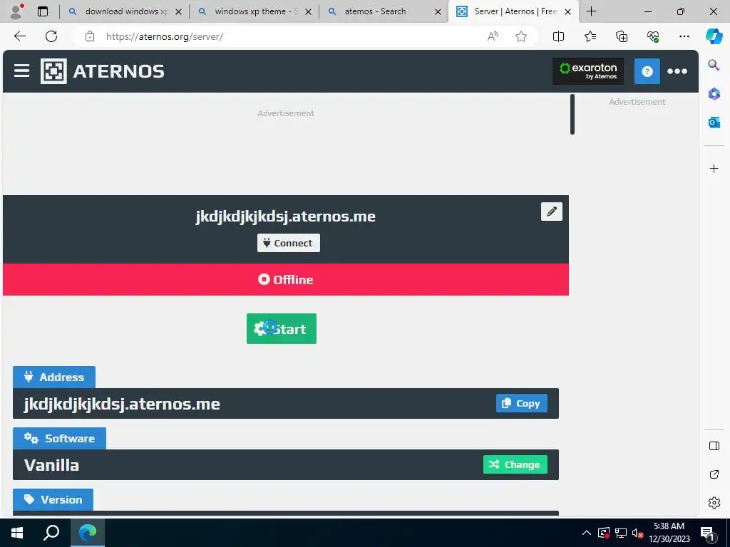Open the notification center
This screenshot has height=547, width=730.
(707, 533)
